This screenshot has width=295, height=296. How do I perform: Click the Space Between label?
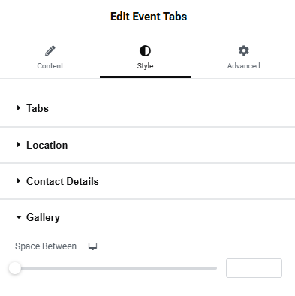coord(46,246)
